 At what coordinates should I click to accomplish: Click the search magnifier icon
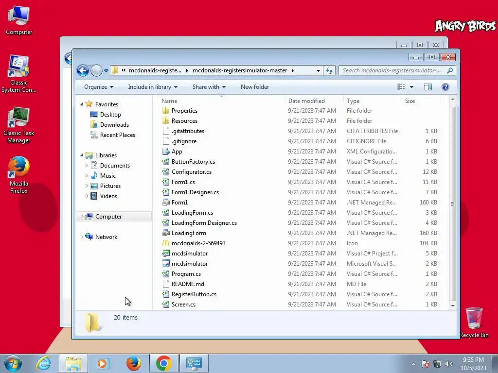pos(450,70)
